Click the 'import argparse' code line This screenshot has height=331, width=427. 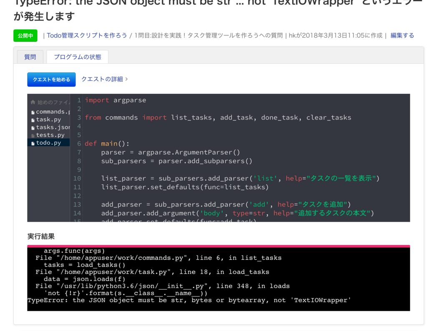[x=116, y=100]
